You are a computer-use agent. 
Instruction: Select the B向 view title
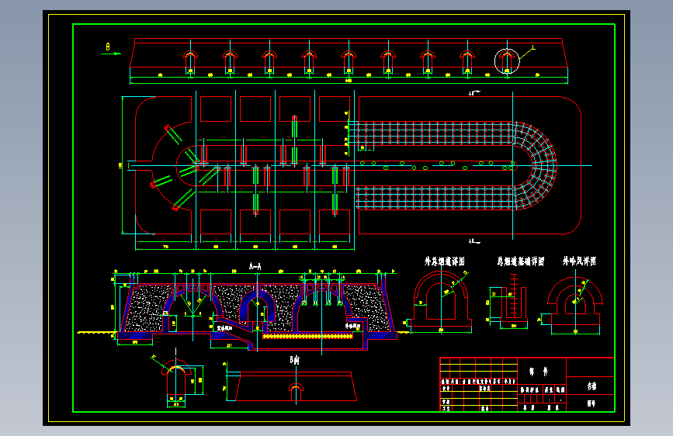coord(294,361)
